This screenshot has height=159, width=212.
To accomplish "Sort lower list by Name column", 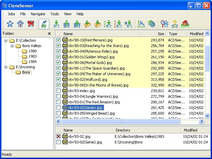I will [x=87, y=130].
